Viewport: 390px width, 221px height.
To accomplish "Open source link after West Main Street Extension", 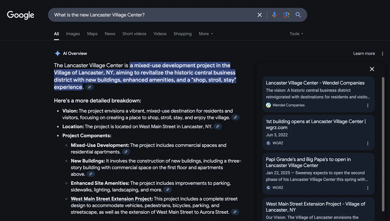I will pos(235,212).
